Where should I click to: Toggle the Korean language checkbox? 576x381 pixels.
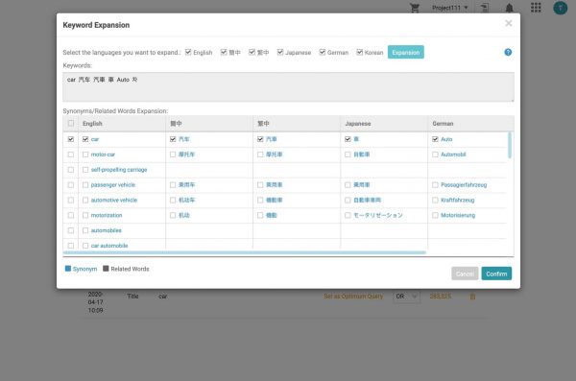click(x=360, y=52)
